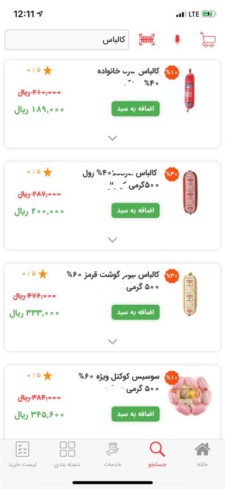Expand details of the 333,000 rial product
The image size is (225, 489).
coord(112,341)
